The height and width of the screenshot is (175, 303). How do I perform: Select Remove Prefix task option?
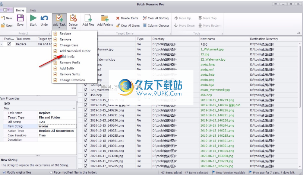click(75, 62)
